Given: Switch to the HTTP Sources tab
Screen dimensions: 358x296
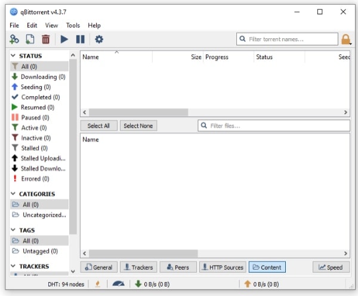Looking at the screenshot, I should (223, 267).
